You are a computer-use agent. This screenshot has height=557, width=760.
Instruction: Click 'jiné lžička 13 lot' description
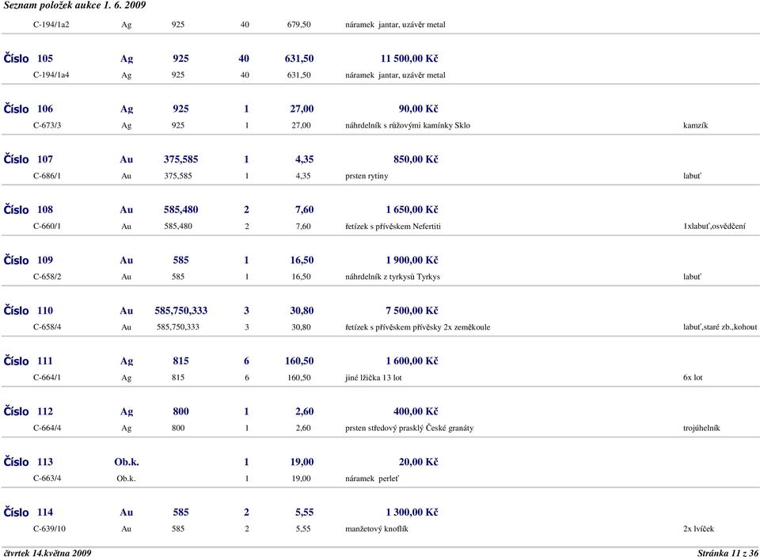(x=374, y=378)
